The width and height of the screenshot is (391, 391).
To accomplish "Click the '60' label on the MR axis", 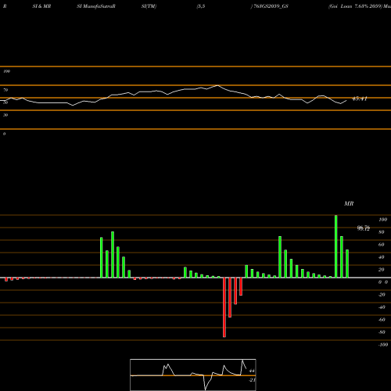I will point(382,245).
